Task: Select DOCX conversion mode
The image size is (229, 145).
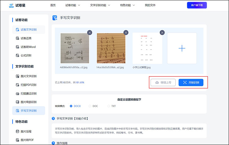Action: 71,106
